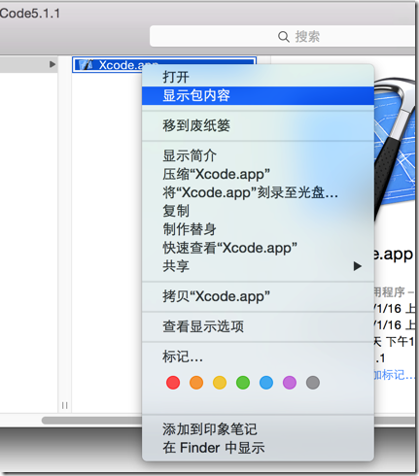Select 快速查看“Xcode.app” entry

258,248
